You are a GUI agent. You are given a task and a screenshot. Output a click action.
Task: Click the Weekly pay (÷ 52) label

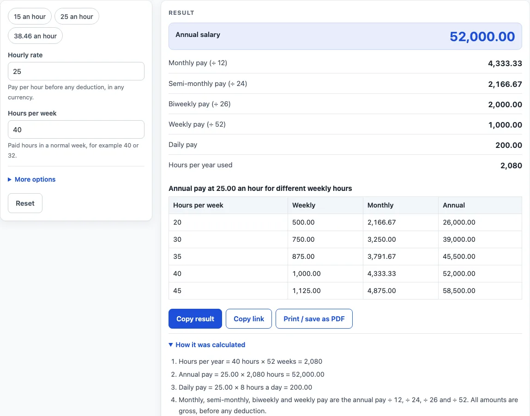[197, 124]
